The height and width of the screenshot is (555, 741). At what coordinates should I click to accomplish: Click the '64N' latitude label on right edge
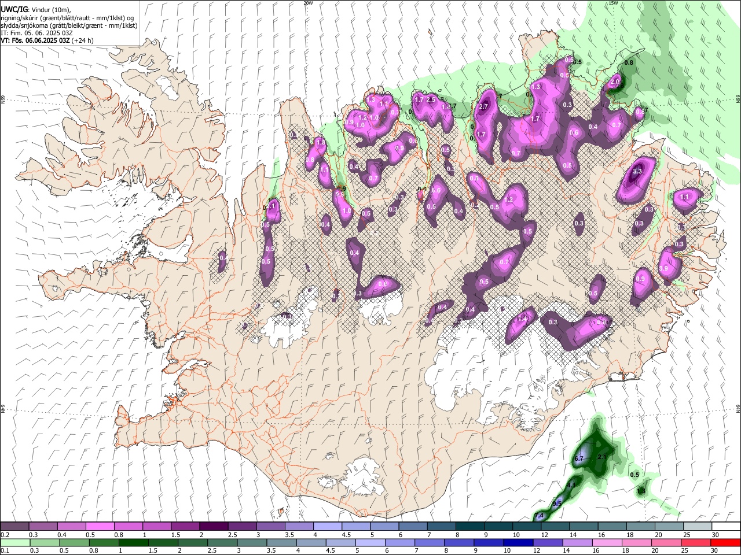[738, 408]
